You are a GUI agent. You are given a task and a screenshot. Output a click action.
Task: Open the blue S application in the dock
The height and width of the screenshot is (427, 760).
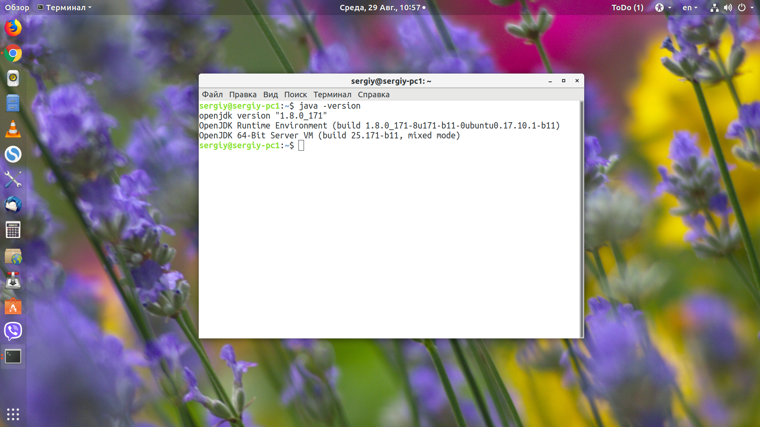coord(13,154)
